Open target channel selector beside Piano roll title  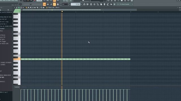click(47, 8)
